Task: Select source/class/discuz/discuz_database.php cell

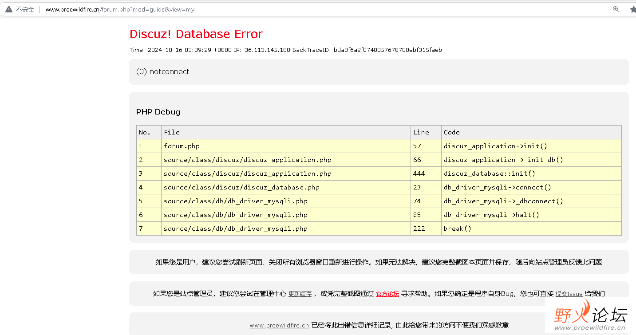Action: point(286,187)
